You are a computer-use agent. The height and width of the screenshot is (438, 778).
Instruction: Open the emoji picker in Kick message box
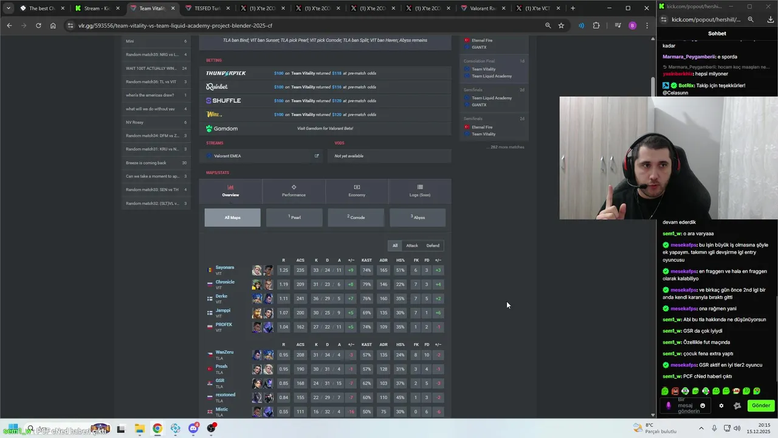[x=703, y=406]
